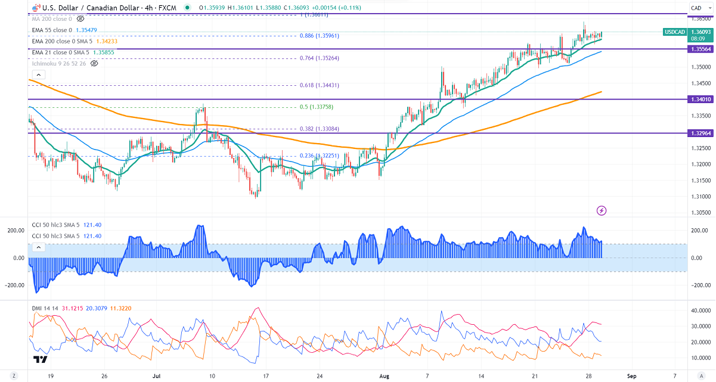This screenshot has width=716, height=382.
Task: Show the hidden MA 200 indicator
Action: click(80, 19)
